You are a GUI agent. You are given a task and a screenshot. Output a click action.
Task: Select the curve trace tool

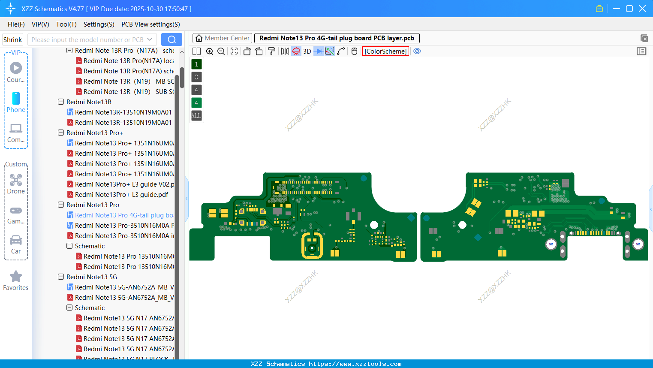coord(340,51)
